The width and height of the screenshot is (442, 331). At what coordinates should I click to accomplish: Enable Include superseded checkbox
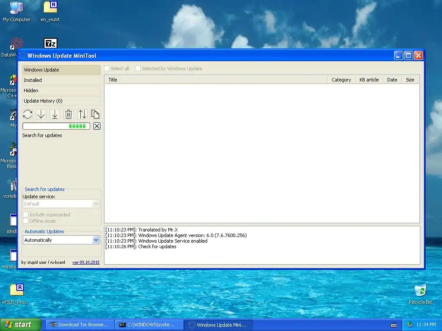click(x=25, y=215)
